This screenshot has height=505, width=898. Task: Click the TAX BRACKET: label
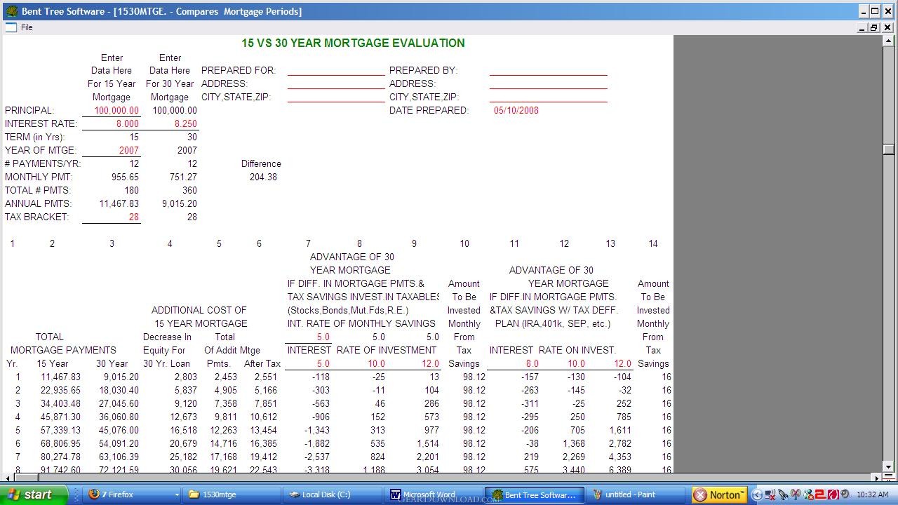click(x=36, y=217)
